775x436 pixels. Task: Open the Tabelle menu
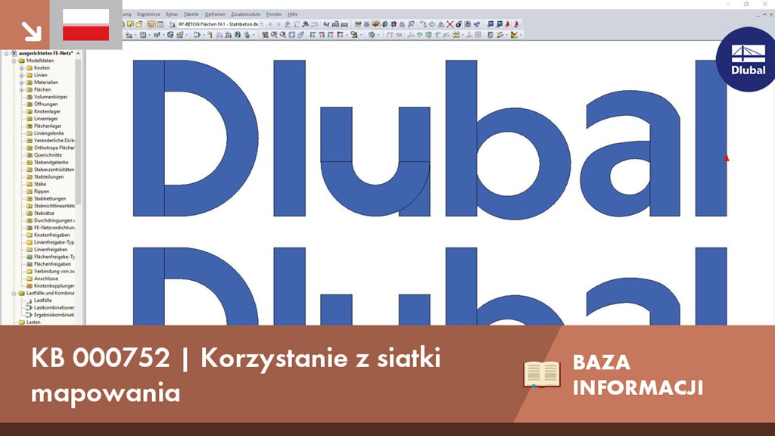coord(191,14)
